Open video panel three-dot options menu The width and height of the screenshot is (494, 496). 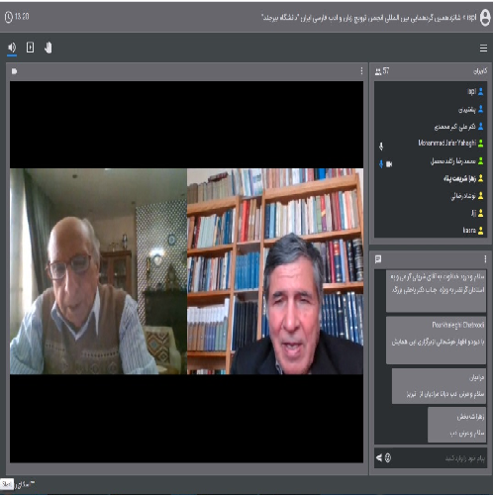coord(361,71)
